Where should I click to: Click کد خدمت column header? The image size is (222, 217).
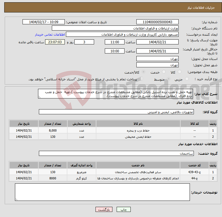coord(195,165)
